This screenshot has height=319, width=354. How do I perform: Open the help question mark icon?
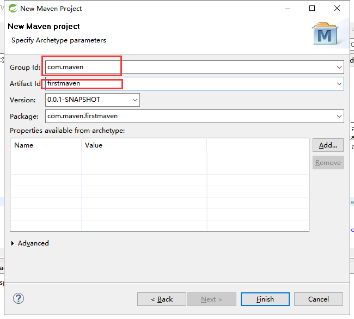click(19, 298)
